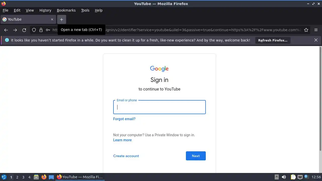
Task: Open Firefox application hamburger menu
Action: (316, 30)
